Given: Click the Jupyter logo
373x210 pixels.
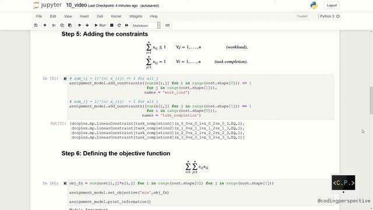Looking at the screenshot, I should [x=47, y=5].
